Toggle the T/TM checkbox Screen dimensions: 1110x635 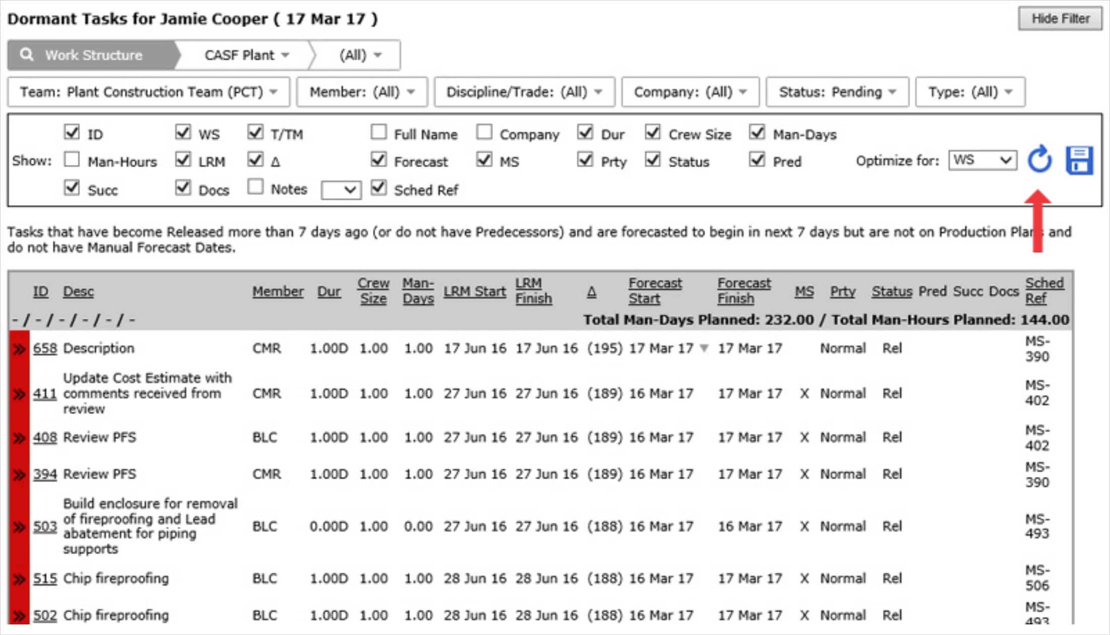255,132
